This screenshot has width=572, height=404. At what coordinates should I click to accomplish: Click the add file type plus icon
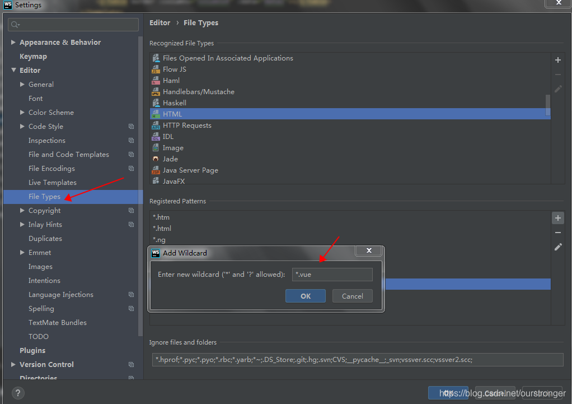click(x=558, y=61)
